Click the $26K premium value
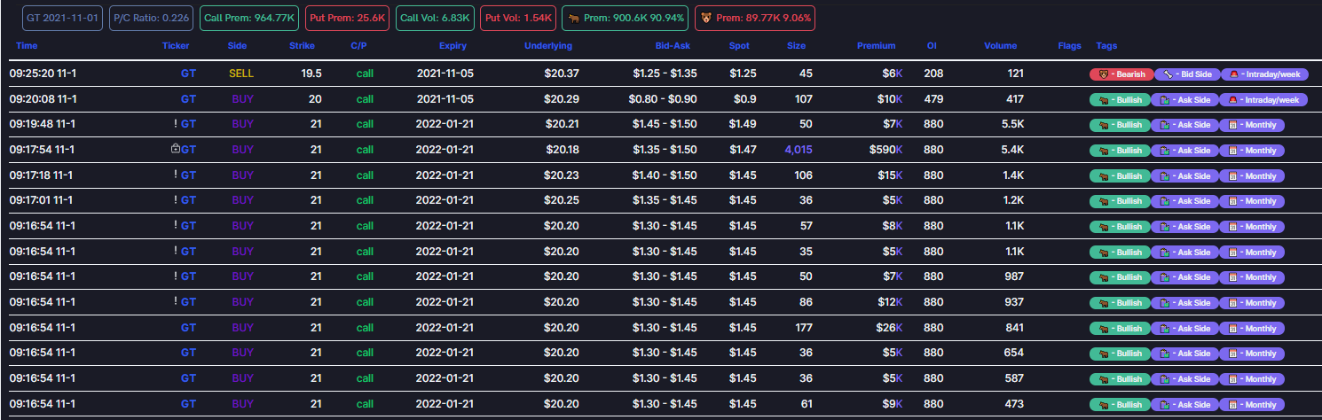The width and height of the screenshot is (1322, 420). 889,328
